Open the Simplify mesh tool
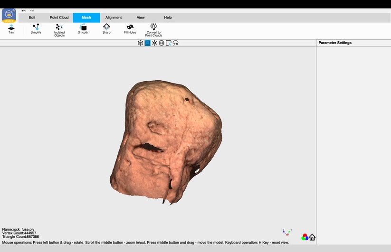Viewport: 391px width, 252px height. point(36,29)
